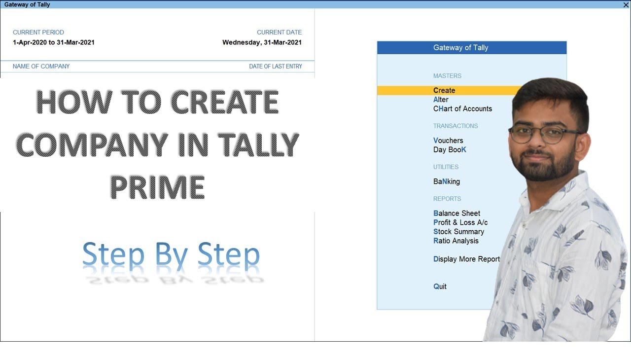This screenshot has width=631, height=355.
Task: Open Display More Reports
Action: 466,259
